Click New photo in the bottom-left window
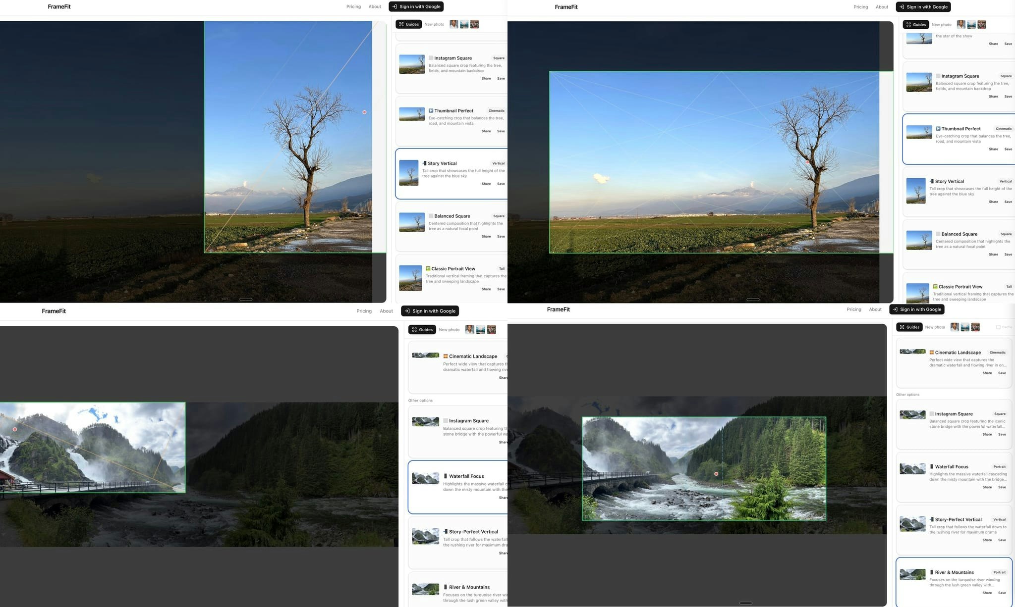 pos(449,330)
